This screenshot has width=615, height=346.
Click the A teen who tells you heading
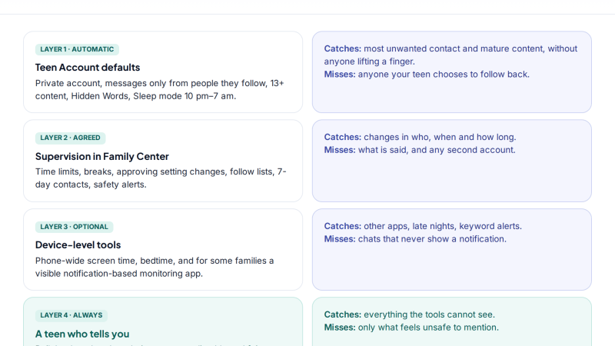click(x=82, y=334)
